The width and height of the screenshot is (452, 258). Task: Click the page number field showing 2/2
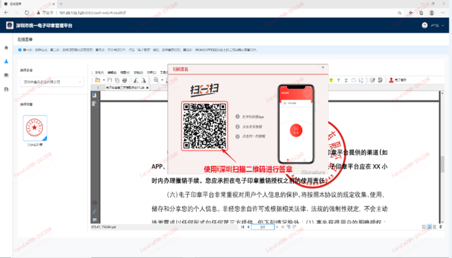click(x=263, y=227)
